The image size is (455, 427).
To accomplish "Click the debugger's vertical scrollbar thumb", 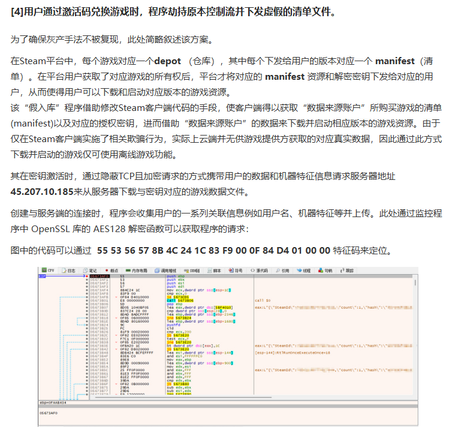I will click(x=415, y=282).
